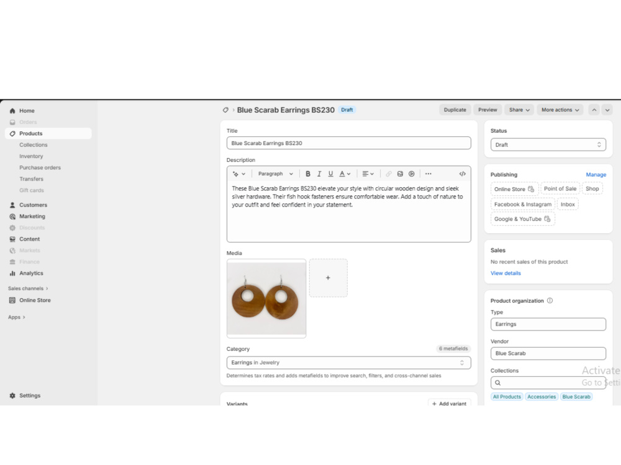Click the Online Store icon

coord(12,300)
